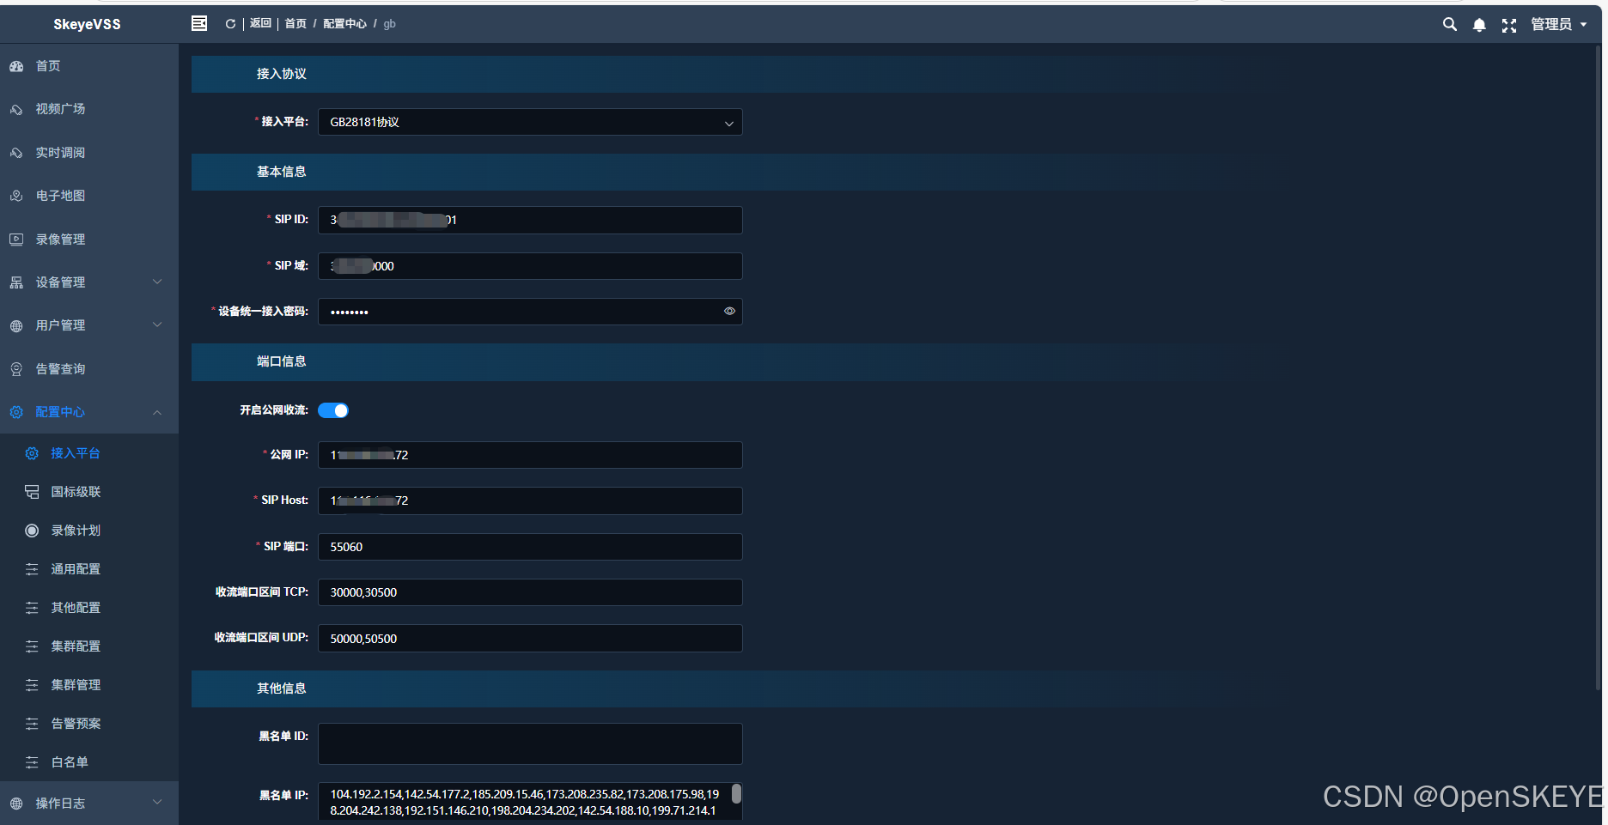The image size is (1608, 825).
Task: Open the 录像管理 menu item label
Action: point(60,240)
